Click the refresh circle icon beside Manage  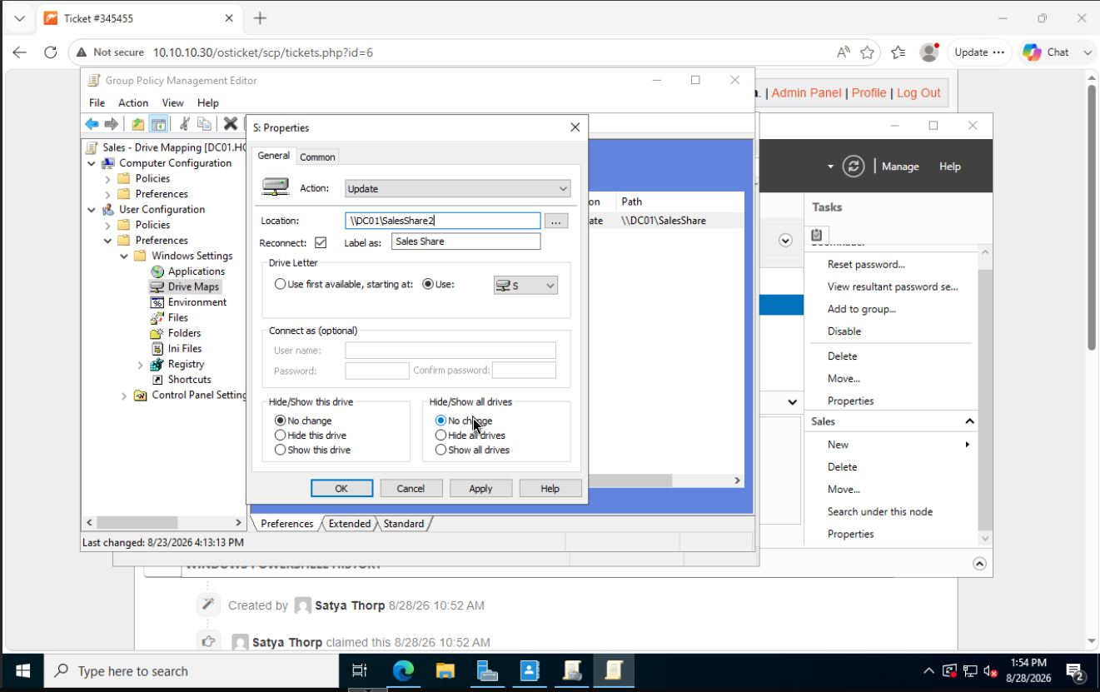[854, 166]
